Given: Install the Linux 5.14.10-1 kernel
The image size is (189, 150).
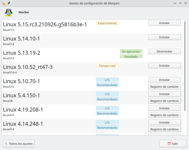Looking at the screenshot, I should 164,37.
